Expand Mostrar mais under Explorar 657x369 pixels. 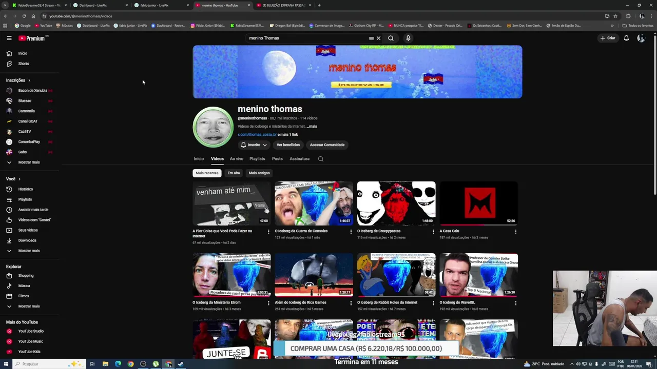coord(30,306)
